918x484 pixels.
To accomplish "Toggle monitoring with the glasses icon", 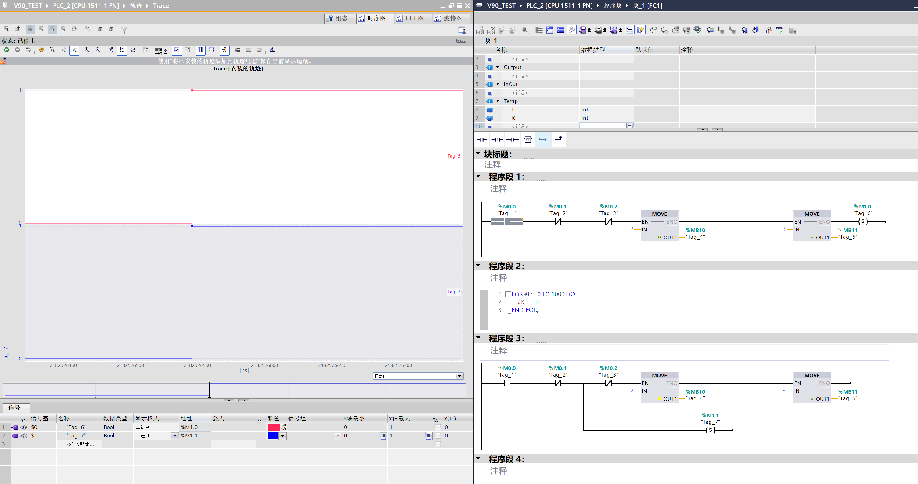I will 779,30.
